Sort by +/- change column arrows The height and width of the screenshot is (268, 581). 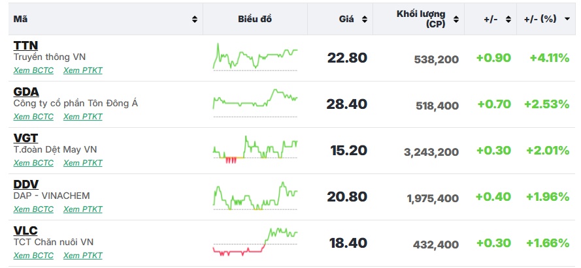pos(507,20)
